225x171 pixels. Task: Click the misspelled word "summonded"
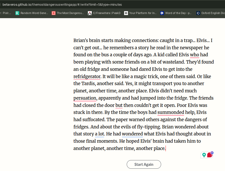(171, 113)
